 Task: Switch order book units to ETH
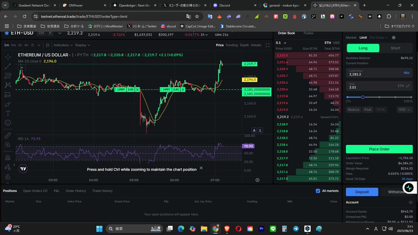[328, 43]
